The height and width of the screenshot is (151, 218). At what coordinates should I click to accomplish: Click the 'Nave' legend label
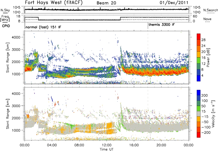(x=207, y=19)
